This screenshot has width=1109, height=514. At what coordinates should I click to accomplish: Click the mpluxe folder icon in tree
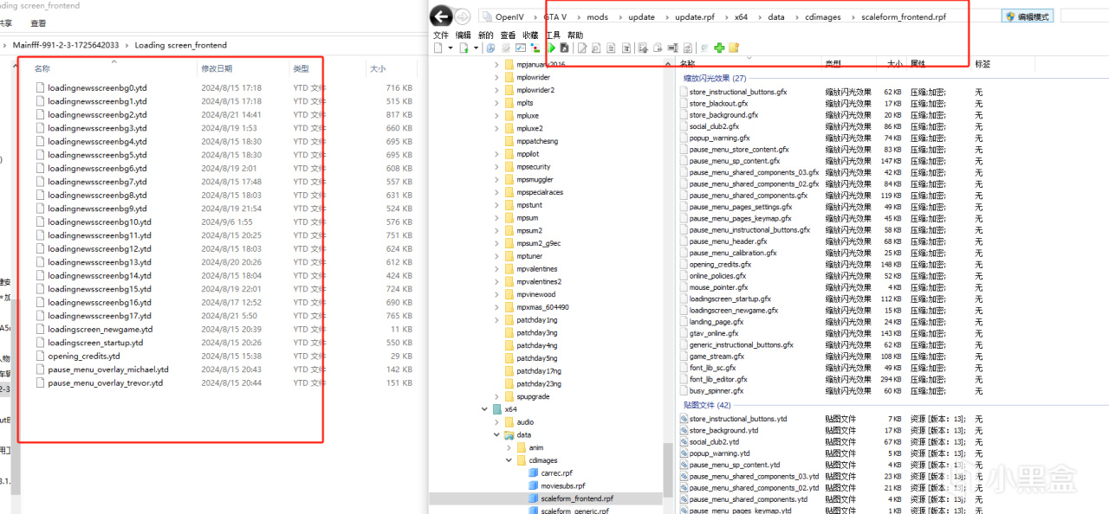pyautogui.click(x=509, y=115)
